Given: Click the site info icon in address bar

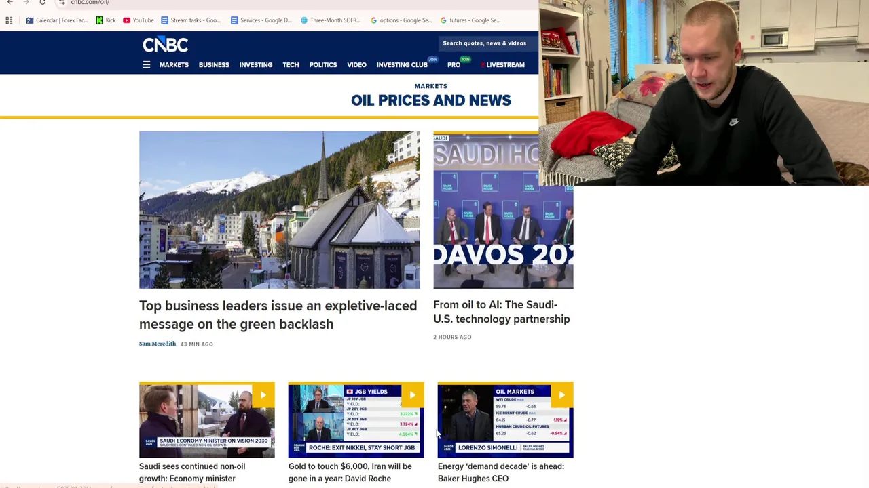Looking at the screenshot, I should (62, 2).
